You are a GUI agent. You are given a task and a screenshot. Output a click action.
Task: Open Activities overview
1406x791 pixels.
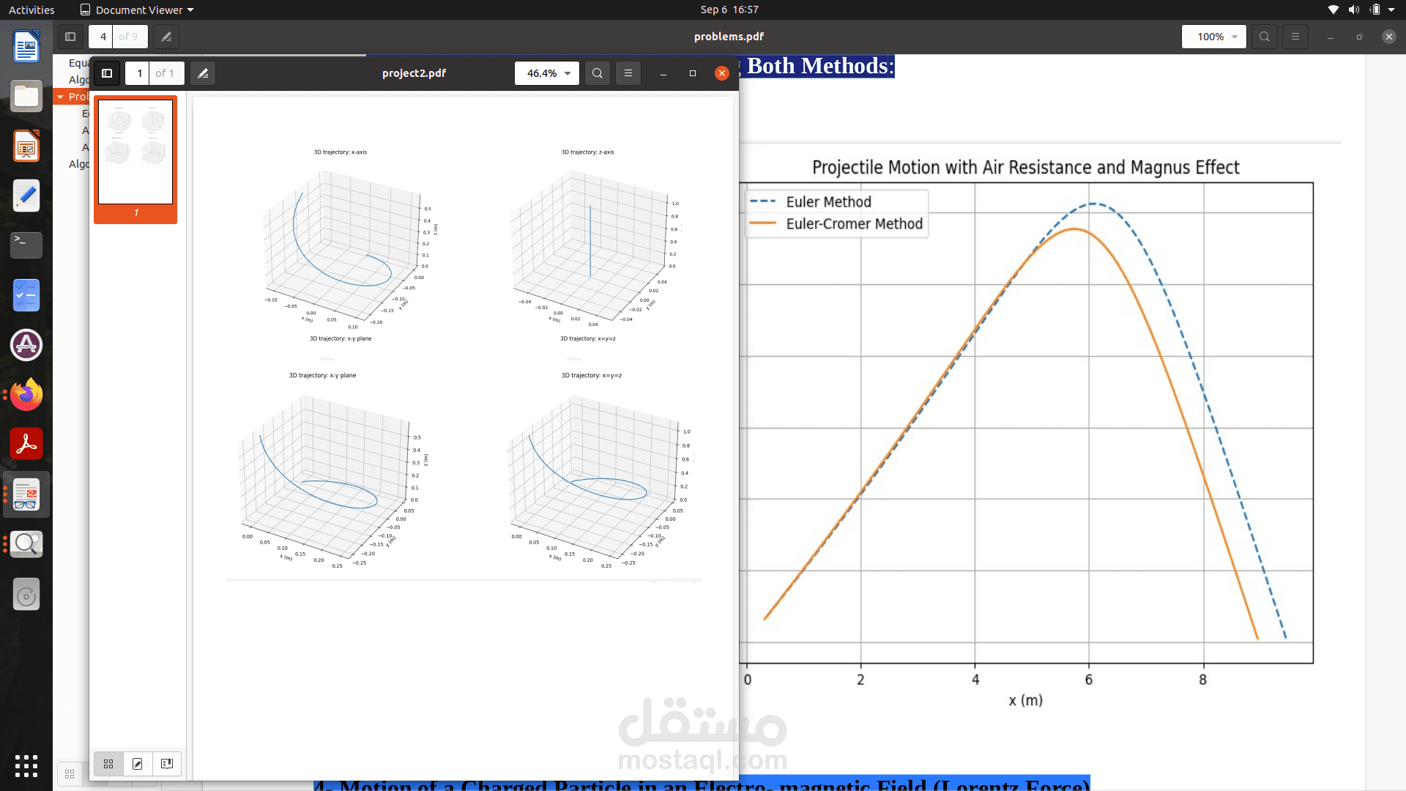[31, 10]
